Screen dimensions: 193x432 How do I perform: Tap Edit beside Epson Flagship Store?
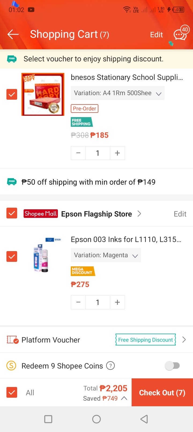click(x=180, y=214)
